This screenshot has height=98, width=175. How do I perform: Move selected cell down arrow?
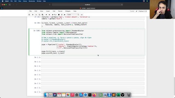click(x=49, y=15)
